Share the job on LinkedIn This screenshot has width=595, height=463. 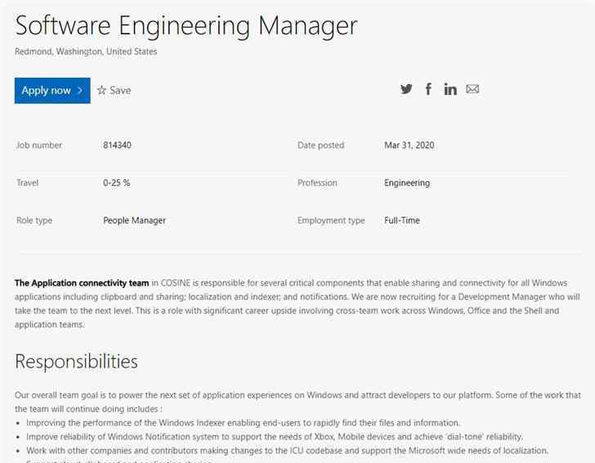pyautogui.click(x=450, y=89)
